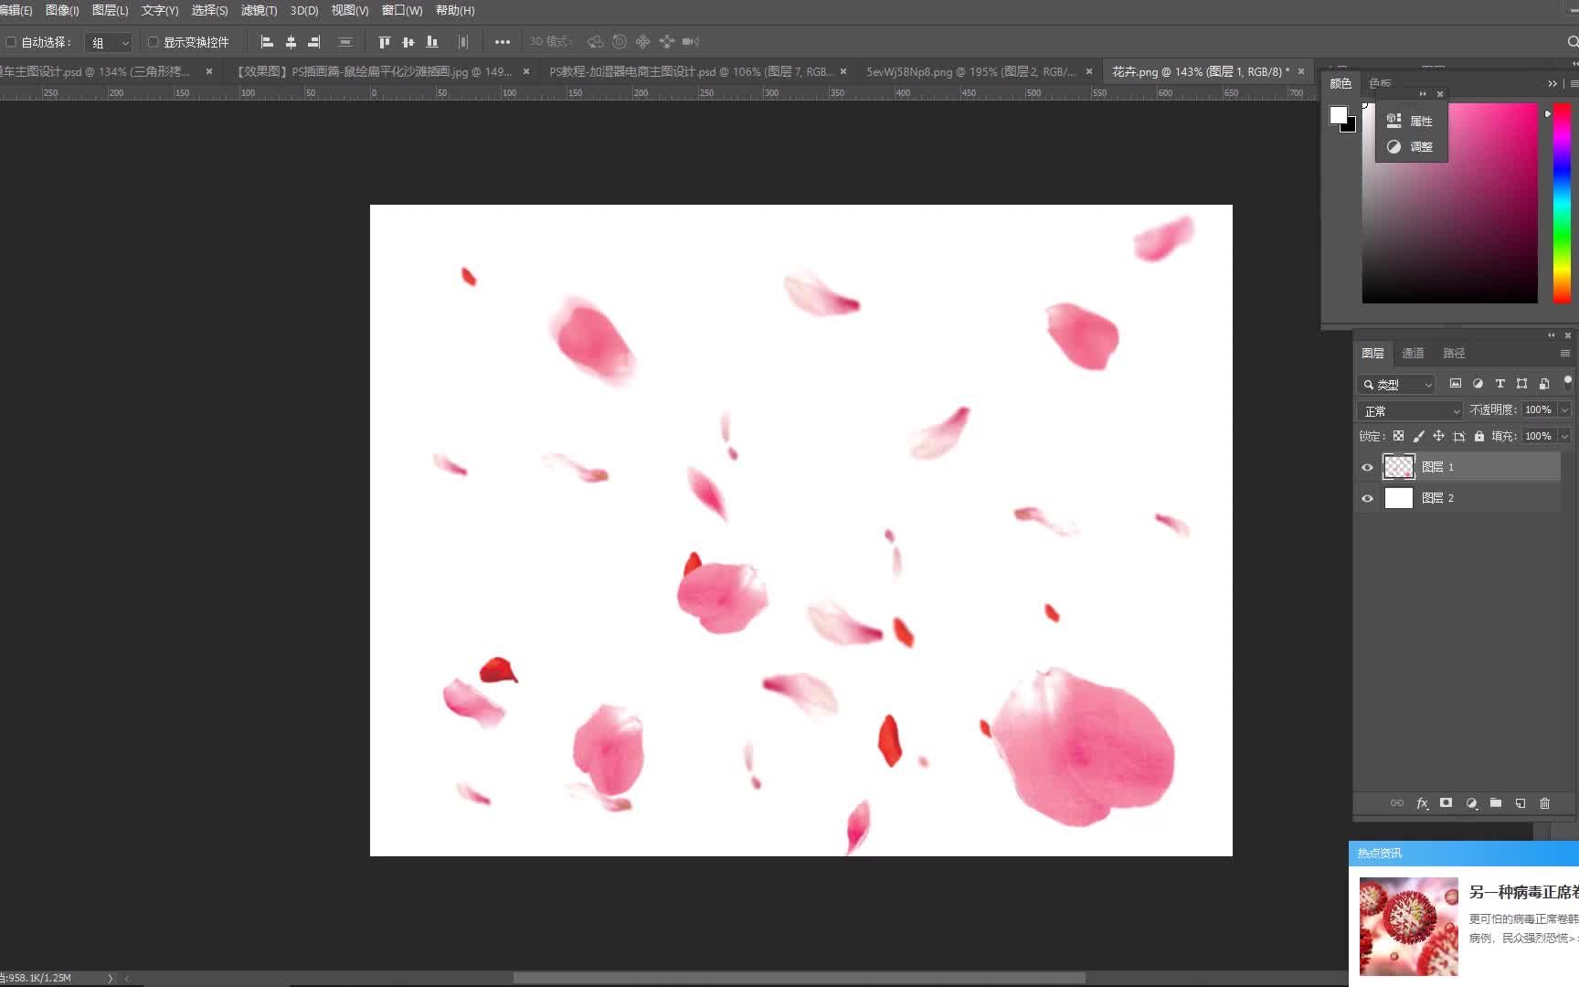Click the horizontal canvas scrollbar
The width and height of the screenshot is (1579, 987).
[x=799, y=978]
